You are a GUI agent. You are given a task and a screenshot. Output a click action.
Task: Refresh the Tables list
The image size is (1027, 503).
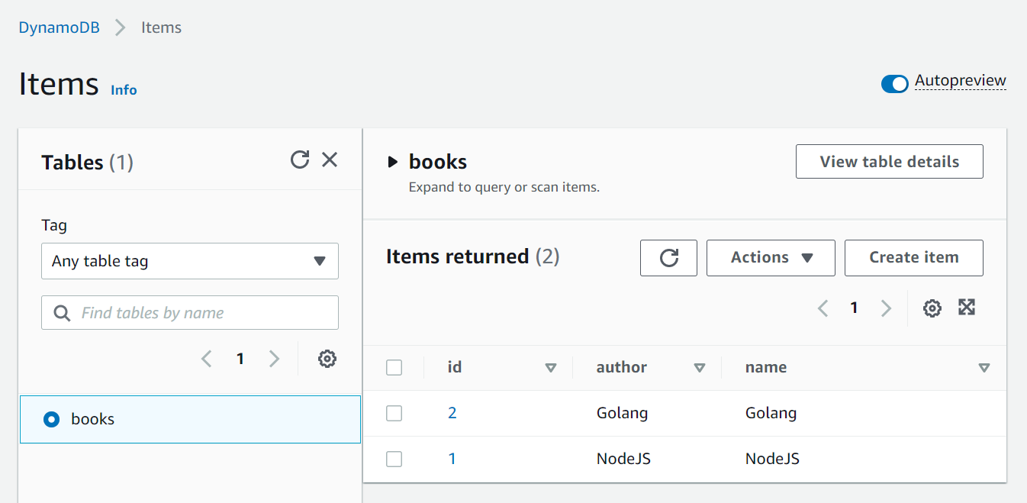click(x=300, y=160)
